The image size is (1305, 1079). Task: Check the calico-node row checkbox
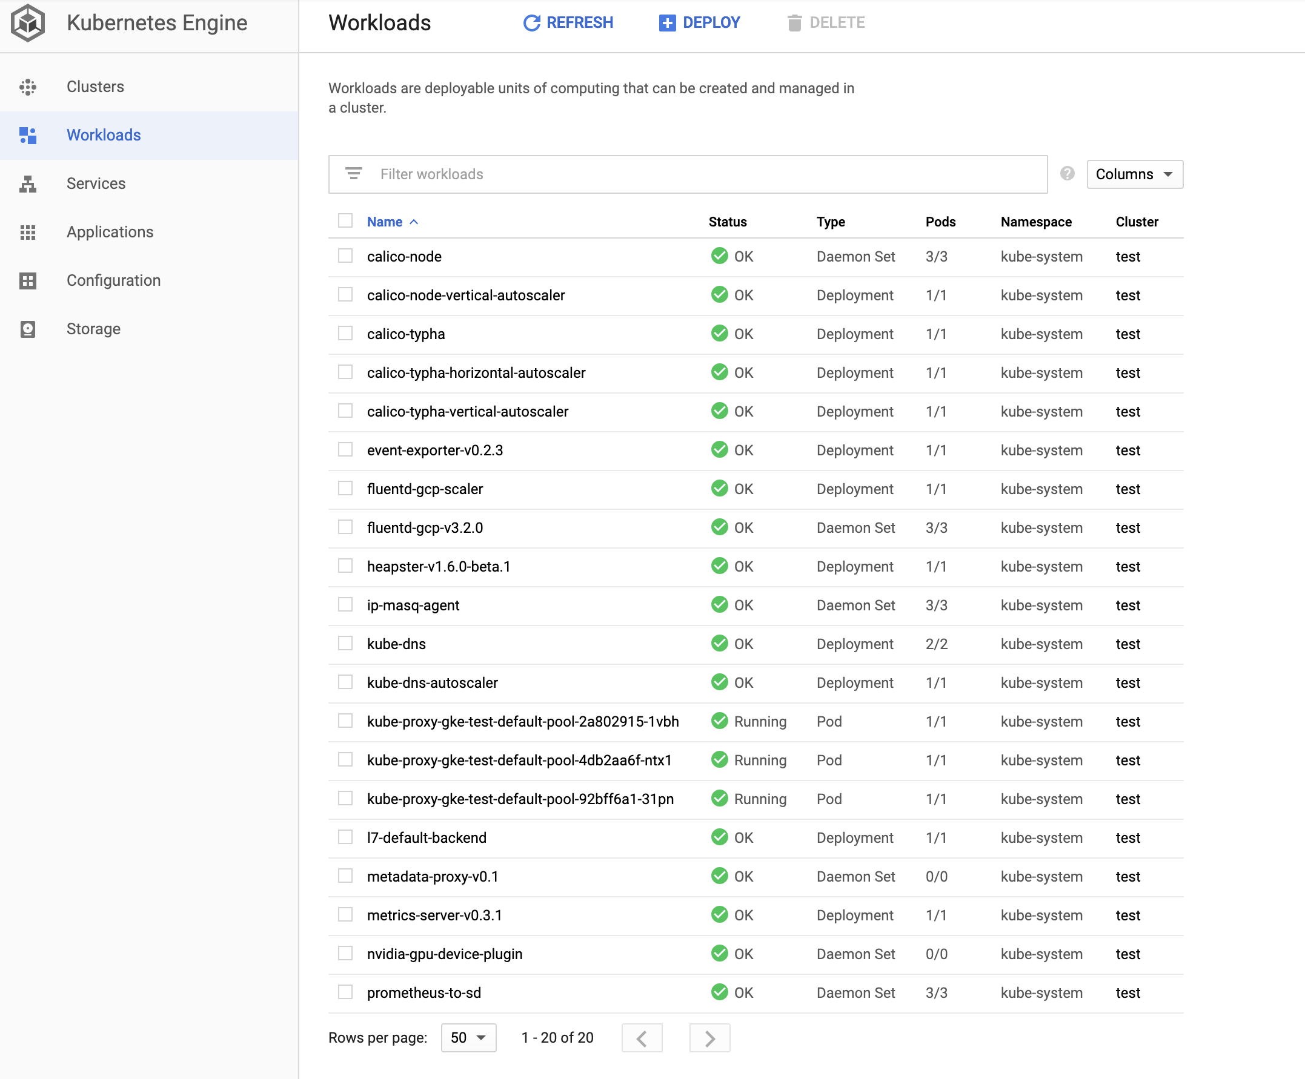click(345, 256)
